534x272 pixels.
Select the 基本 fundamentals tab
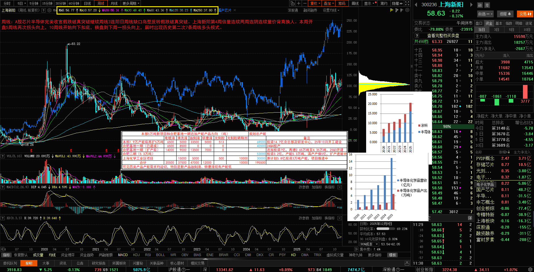point(499,23)
